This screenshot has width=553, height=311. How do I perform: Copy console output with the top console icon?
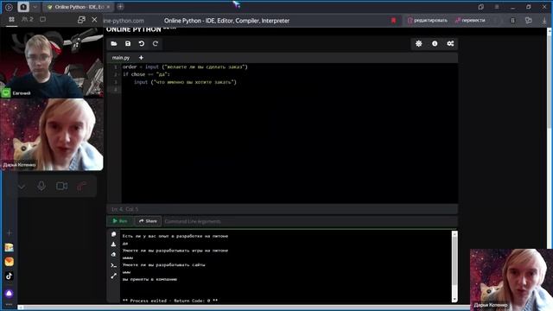coord(113,234)
